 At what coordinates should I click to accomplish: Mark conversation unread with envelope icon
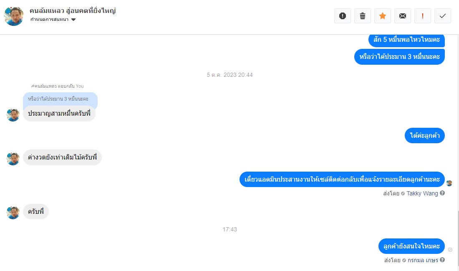point(403,16)
